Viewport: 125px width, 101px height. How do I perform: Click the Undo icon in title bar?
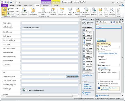pos(11,3)
